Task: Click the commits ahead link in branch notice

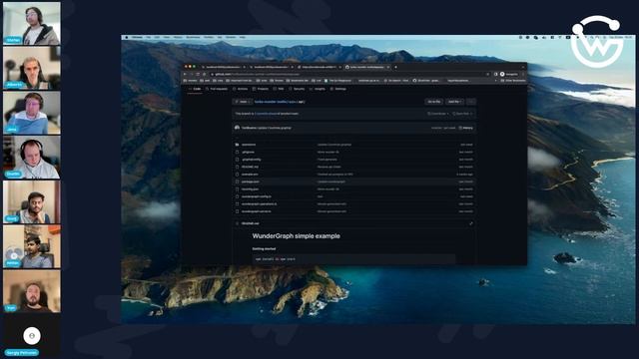Action: pos(266,114)
